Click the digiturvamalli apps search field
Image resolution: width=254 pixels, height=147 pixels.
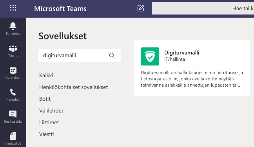tap(80, 55)
